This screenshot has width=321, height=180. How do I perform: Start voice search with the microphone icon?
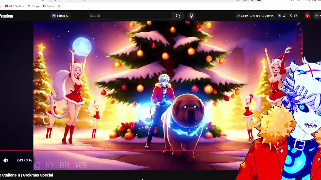(x=191, y=16)
